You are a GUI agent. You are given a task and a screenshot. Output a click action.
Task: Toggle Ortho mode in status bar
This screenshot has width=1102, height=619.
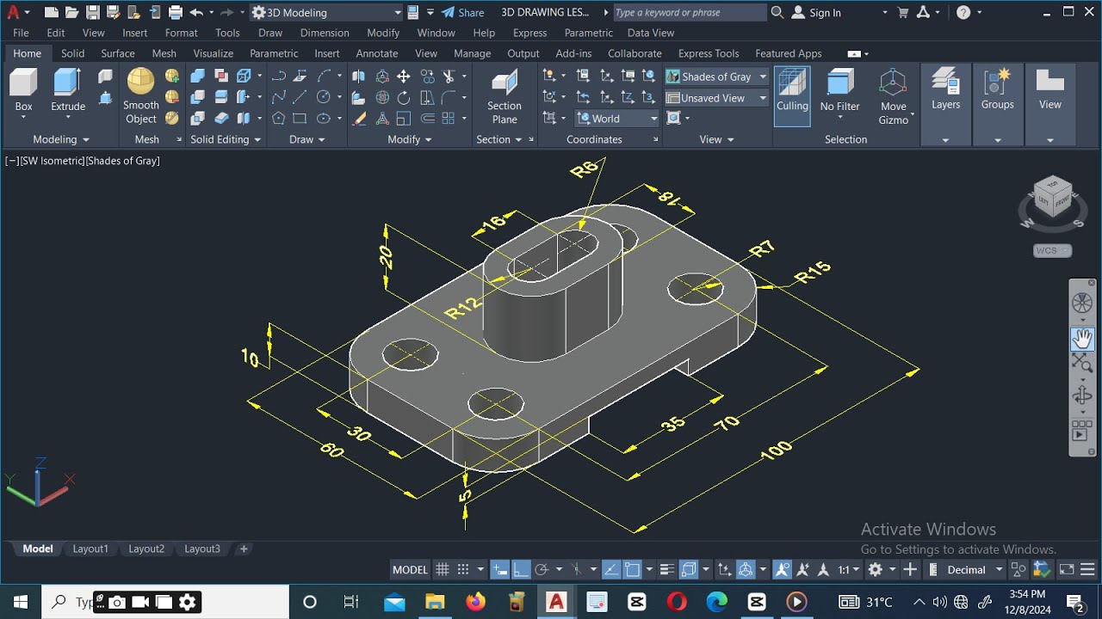(521, 569)
